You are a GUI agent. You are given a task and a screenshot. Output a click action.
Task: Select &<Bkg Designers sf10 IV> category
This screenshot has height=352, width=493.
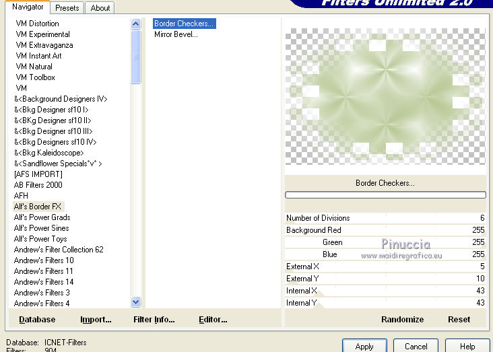click(55, 142)
